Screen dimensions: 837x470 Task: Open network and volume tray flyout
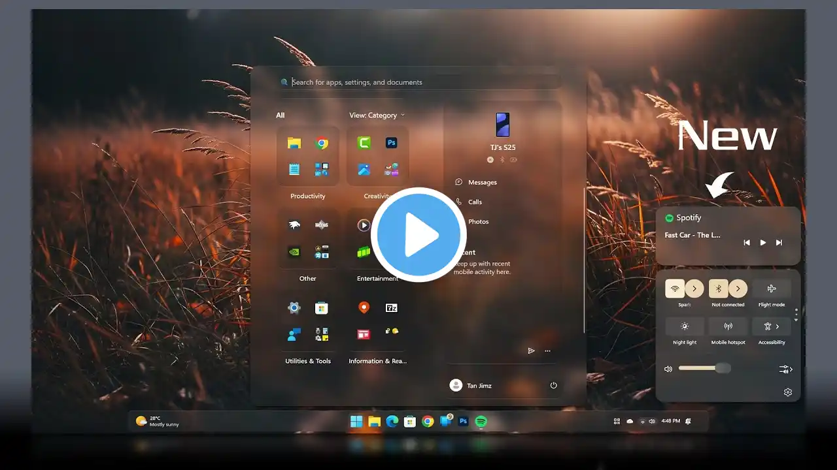point(647,422)
